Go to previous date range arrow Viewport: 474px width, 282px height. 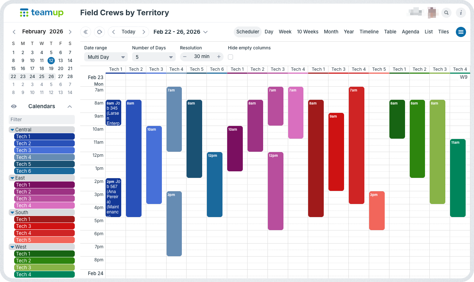pos(114,32)
